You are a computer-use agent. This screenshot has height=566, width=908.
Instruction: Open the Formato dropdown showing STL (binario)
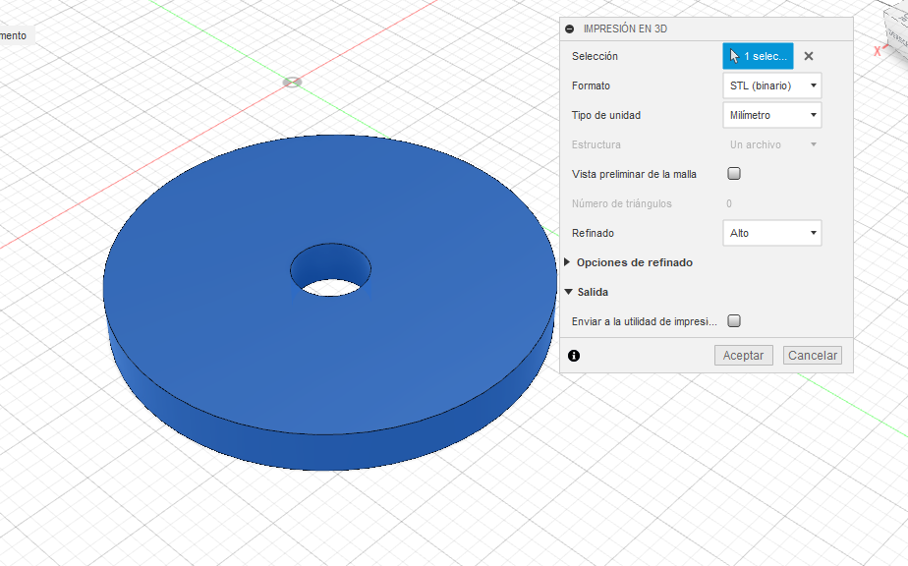pyautogui.click(x=772, y=85)
